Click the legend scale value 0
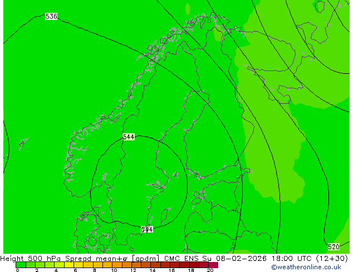This screenshot has height=272, width=353. coord(18,270)
